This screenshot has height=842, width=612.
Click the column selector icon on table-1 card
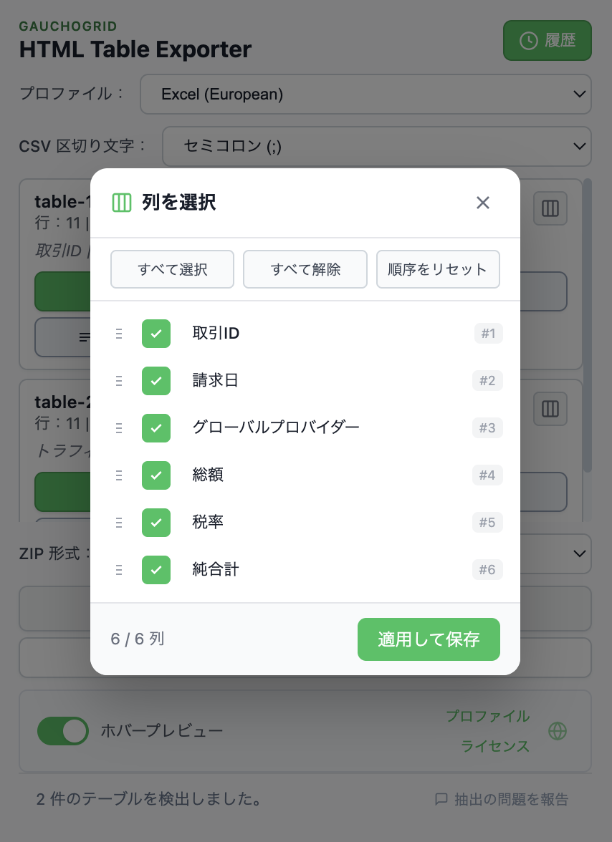click(550, 208)
